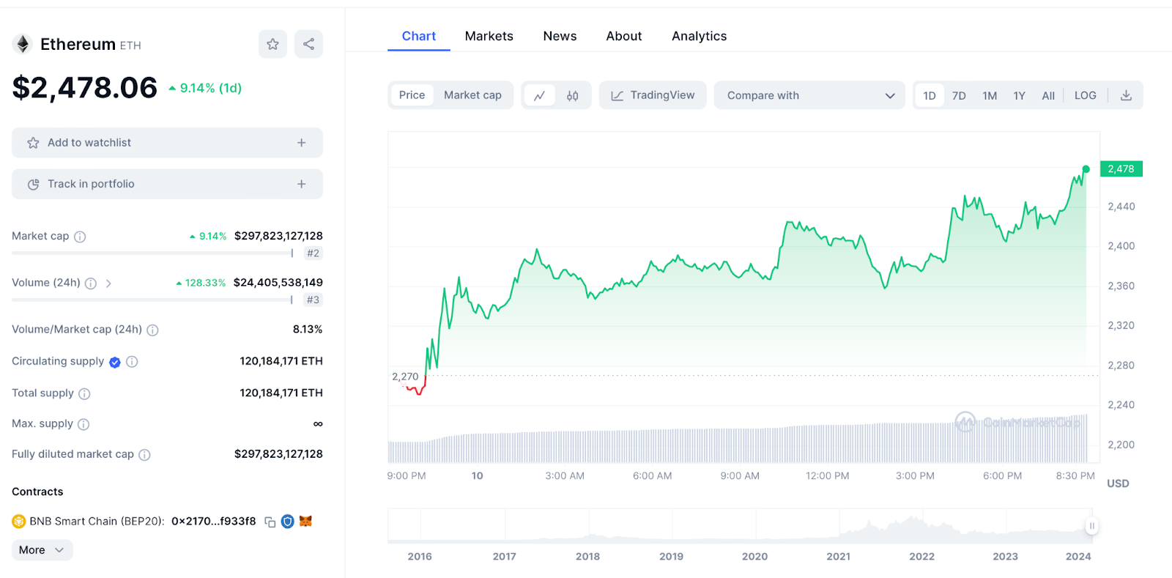Toggle chart to Market cap
This screenshot has width=1172, height=578.
point(472,95)
